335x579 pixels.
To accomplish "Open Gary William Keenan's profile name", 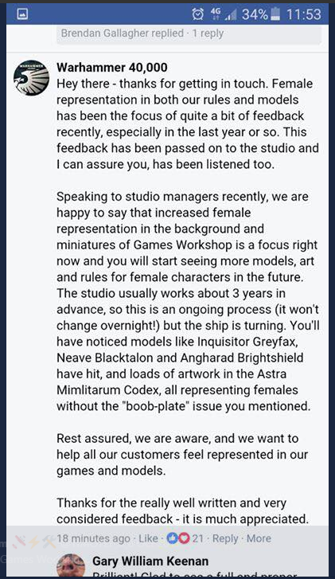I will pyautogui.click(x=150, y=561).
